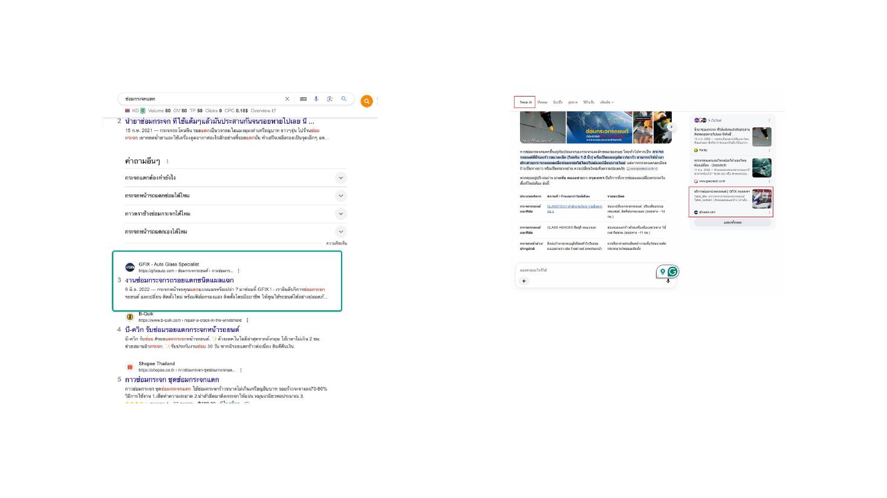
Task: Open Google Lens image search icon
Action: pyautogui.click(x=330, y=99)
